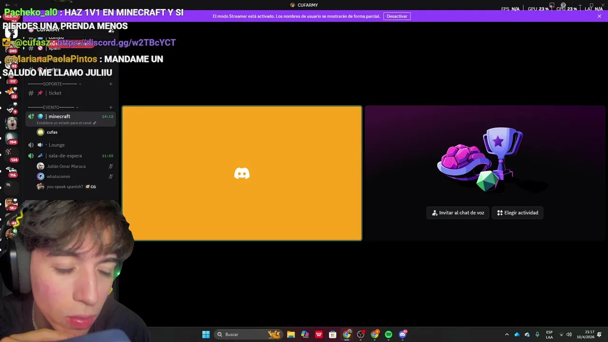Image resolution: width=608 pixels, height=342 pixels.
Task: Open Microsoft 365 app from taskbar
Action: coord(304,334)
